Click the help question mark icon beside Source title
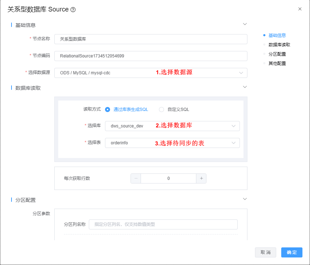The image size is (310, 265). (x=73, y=10)
